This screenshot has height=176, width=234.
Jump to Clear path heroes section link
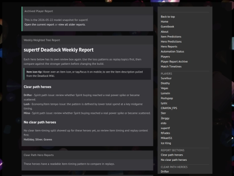click(x=172, y=155)
